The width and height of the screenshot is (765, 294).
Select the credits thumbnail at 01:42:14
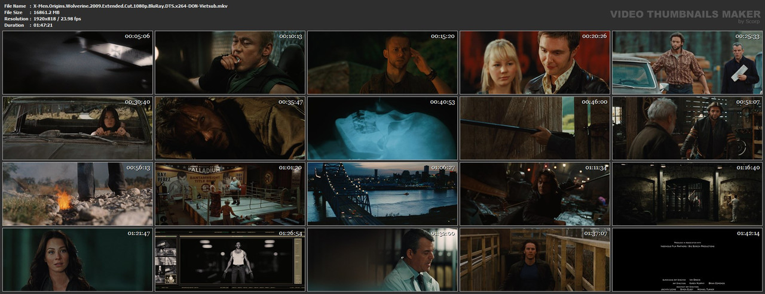pyautogui.click(x=687, y=259)
